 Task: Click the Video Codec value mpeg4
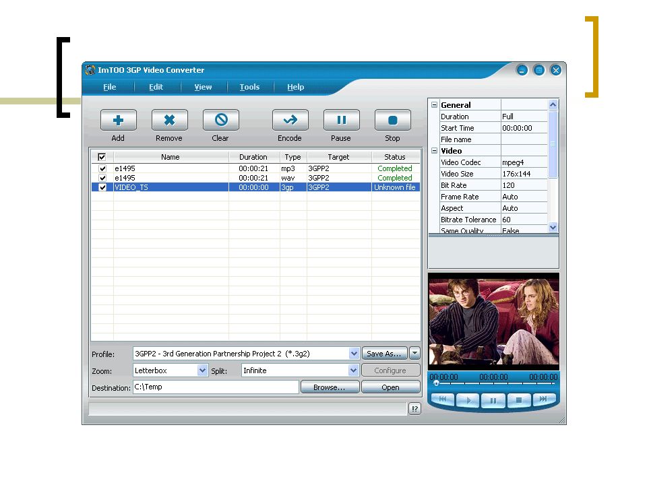pyautogui.click(x=524, y=162)
